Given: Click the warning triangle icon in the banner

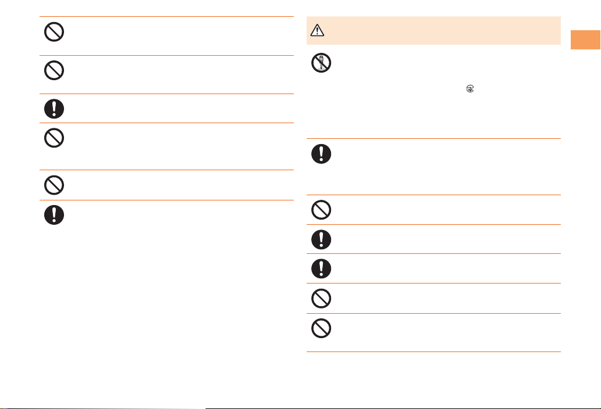Looking at the screenshot, I should click(x=318, y=33).
